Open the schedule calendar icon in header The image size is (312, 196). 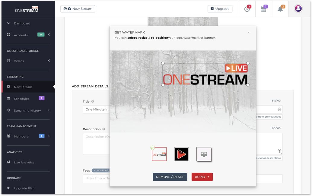click(263, 9)
